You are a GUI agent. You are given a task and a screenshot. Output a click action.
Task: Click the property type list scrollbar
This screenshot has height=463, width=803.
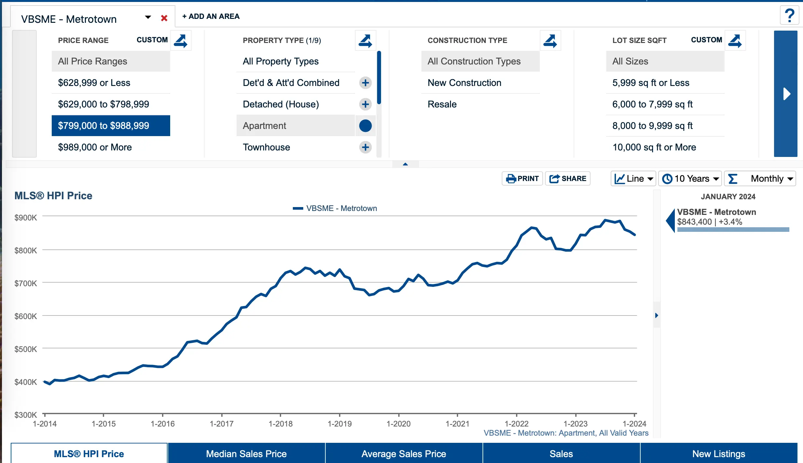pos(379,77)
